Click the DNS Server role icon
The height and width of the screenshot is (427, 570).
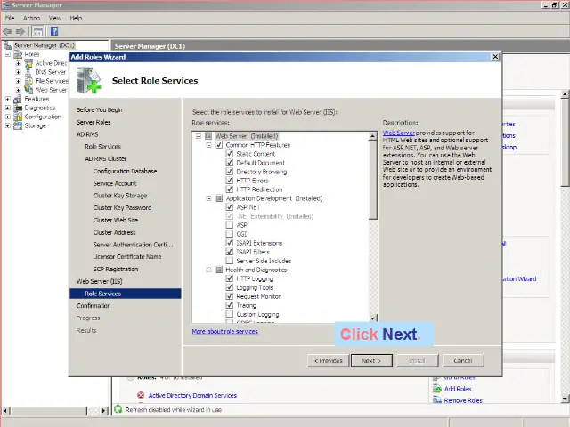(x=28, y=72)
